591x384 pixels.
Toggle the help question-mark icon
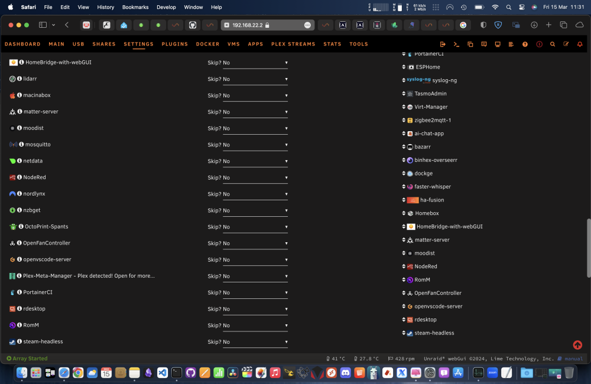pyautogui.click(x=525, y=44)
